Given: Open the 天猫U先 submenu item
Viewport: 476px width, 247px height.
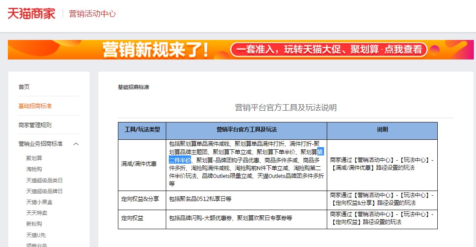Looking at the screenshot, I should (36, 235).
